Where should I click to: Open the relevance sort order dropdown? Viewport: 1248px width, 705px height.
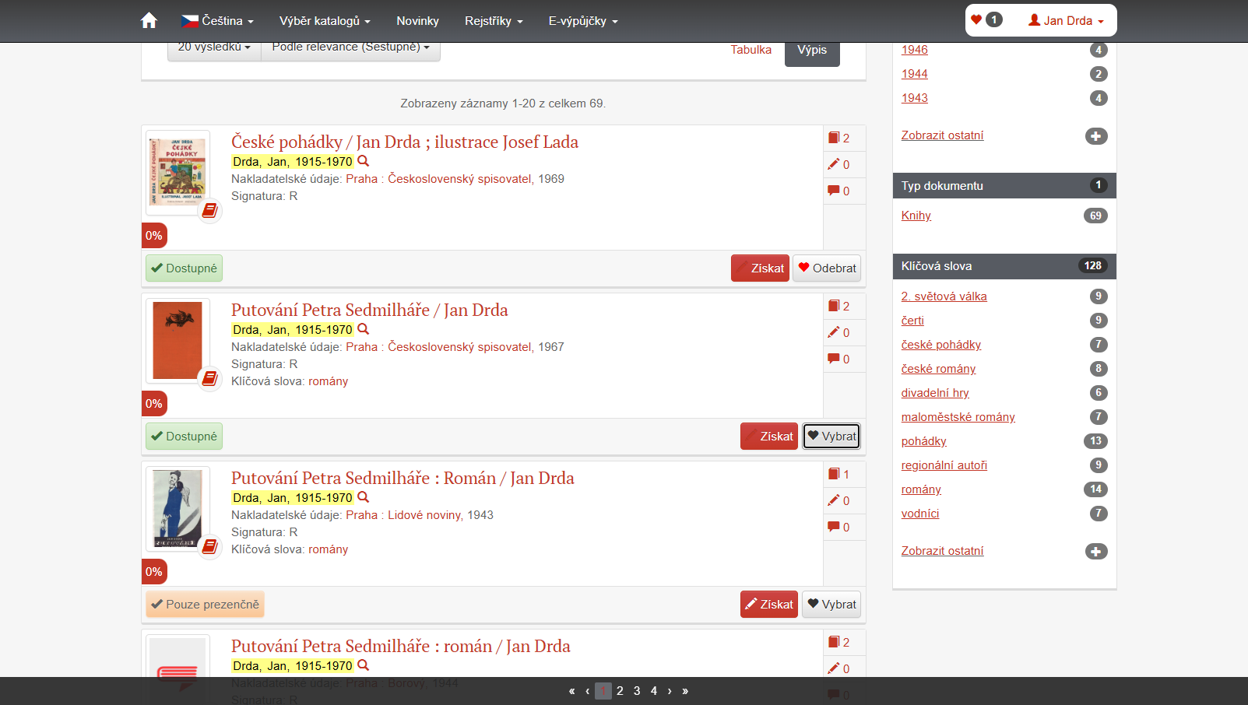pos(350,48)
